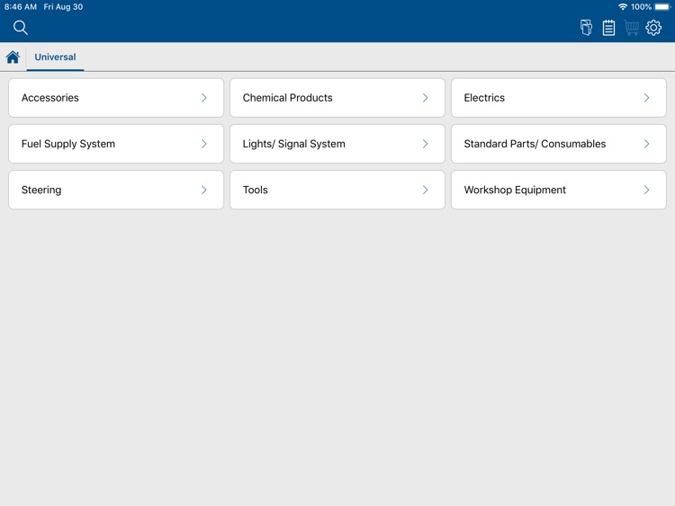Screen dimensions: 675x506
Task: Open the Chemical Products category label
Action: (288, 98)
